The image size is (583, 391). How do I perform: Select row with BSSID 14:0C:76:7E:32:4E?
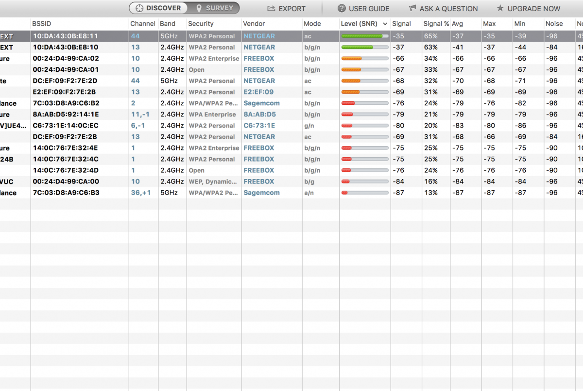pos(291,148)
